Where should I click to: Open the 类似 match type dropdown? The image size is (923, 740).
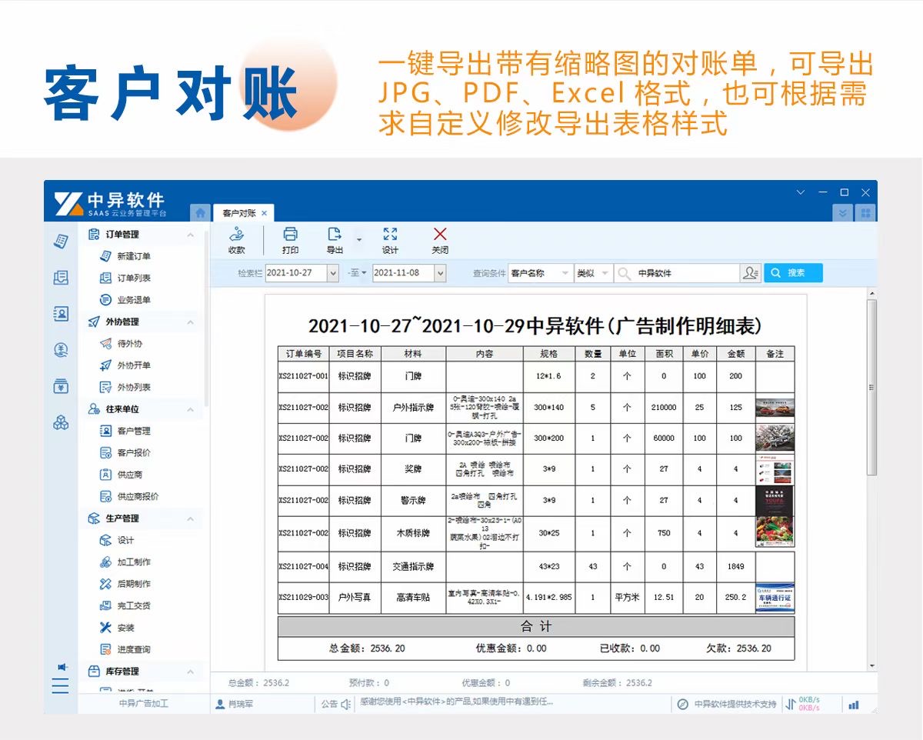[x=605, y=273]
